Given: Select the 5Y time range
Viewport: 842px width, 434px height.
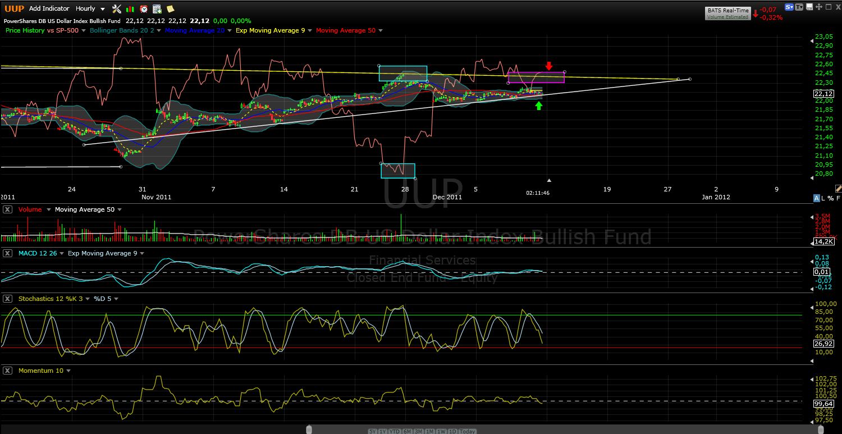Looking at the screenshot, I should pos(373,431).
